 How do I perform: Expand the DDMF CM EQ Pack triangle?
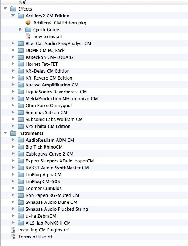click(13, 50)
